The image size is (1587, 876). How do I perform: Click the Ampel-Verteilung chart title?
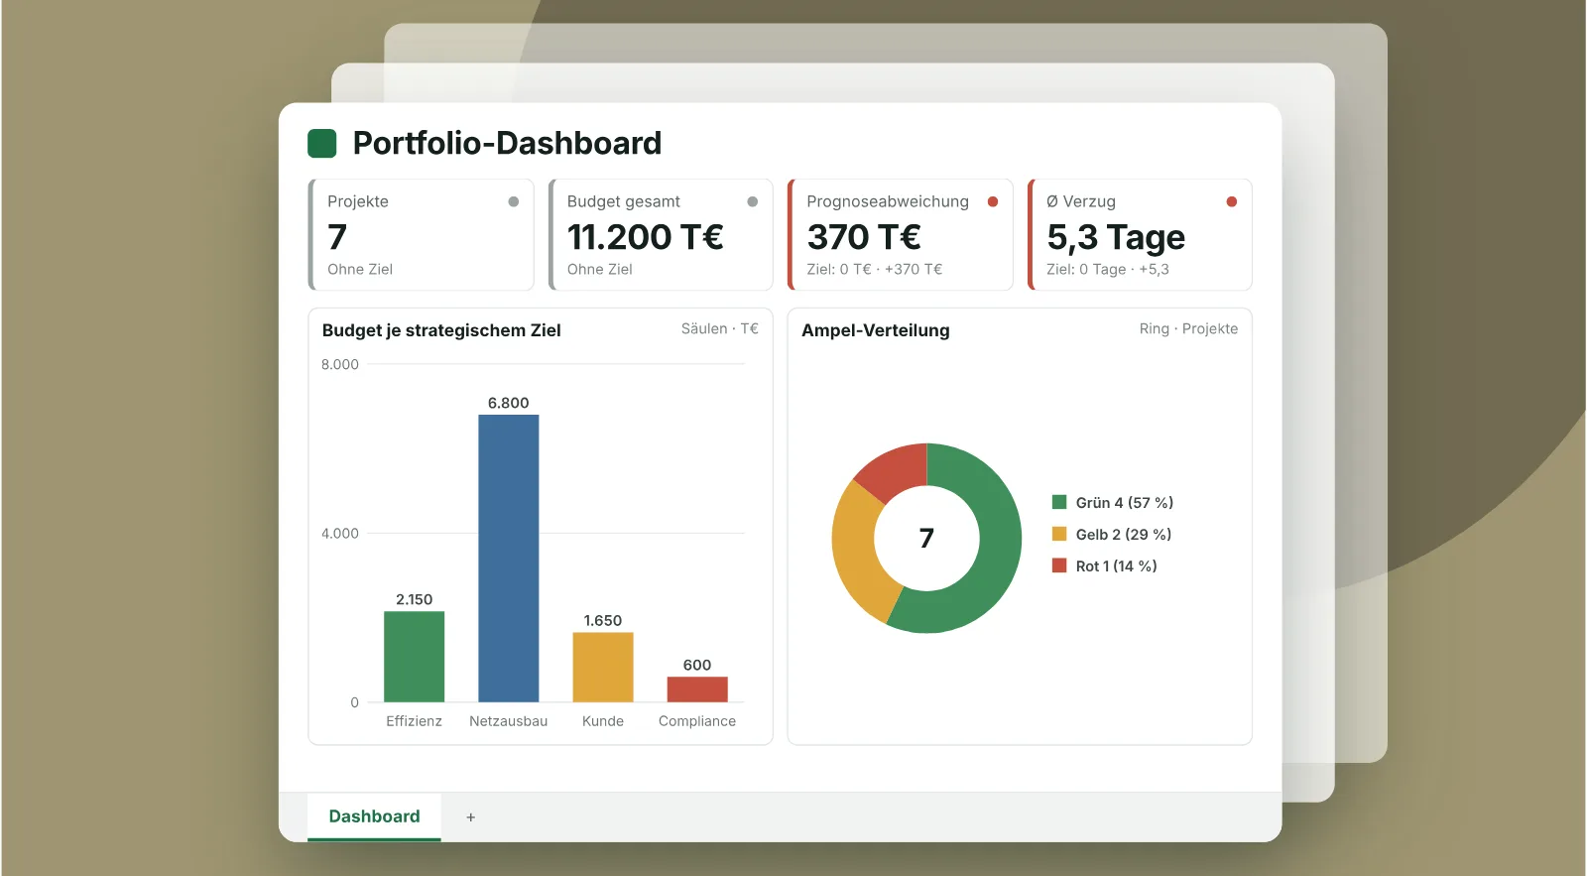click(x=876, y=330)
